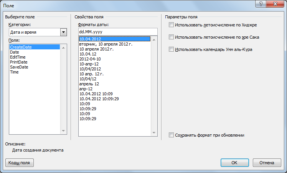Click fields list scroll down arrow

pyautogui.click(x=63, y=131)
